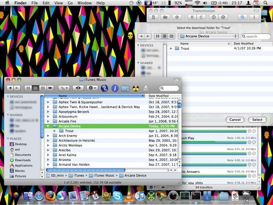Open the Trash in the Dock
This screenshot has height=205, width=273.
click(246, 196)
